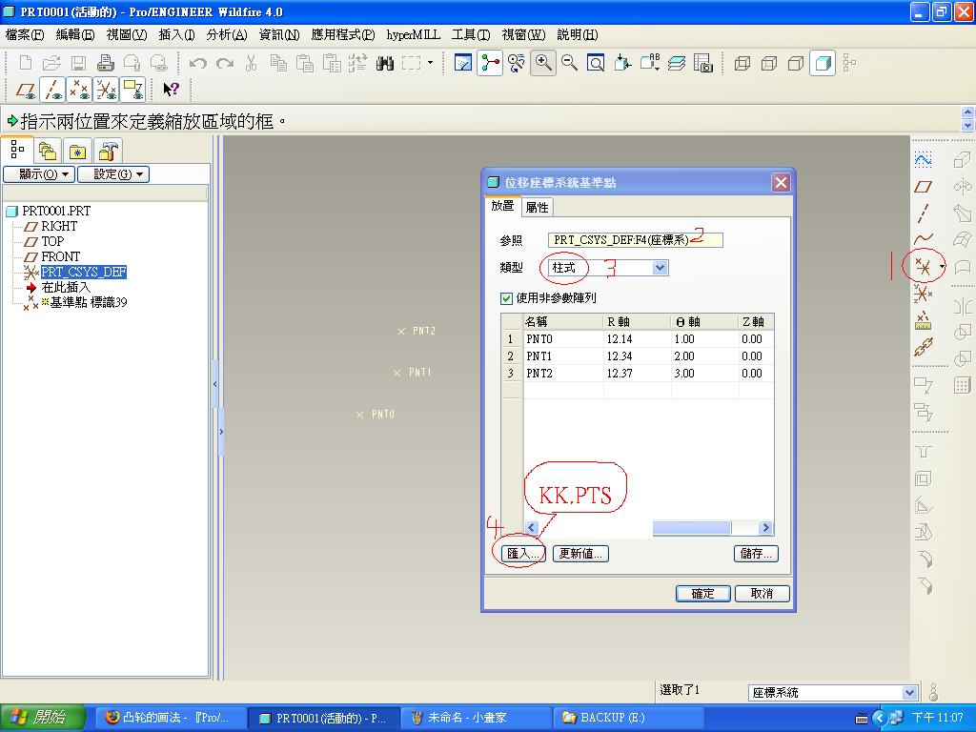Toggle spin center display
Viewport: 976px width, 732px height.
[x=490, y=63]
